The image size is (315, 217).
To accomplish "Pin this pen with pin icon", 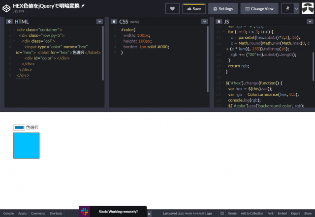I will pyautogui.click(x=287, y=9).
